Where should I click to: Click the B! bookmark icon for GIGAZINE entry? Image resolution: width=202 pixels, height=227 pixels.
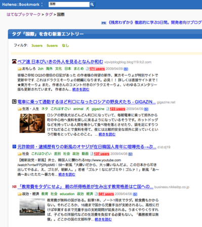(146, 109)
